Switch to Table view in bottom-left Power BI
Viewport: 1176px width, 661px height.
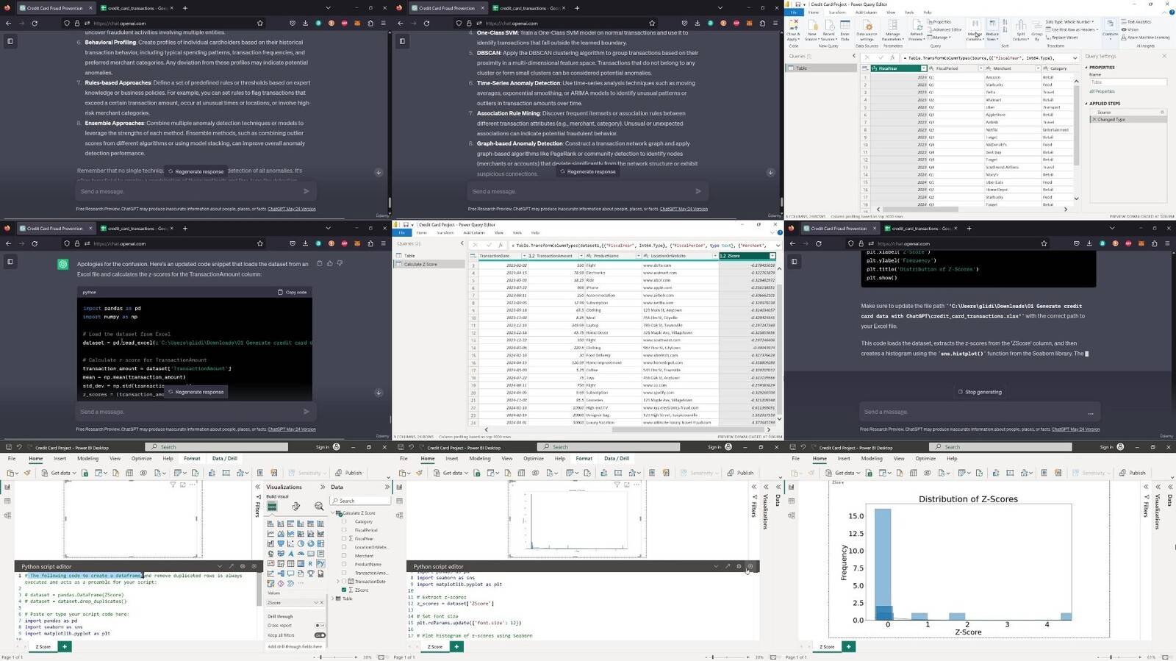[x=7, y=501]
